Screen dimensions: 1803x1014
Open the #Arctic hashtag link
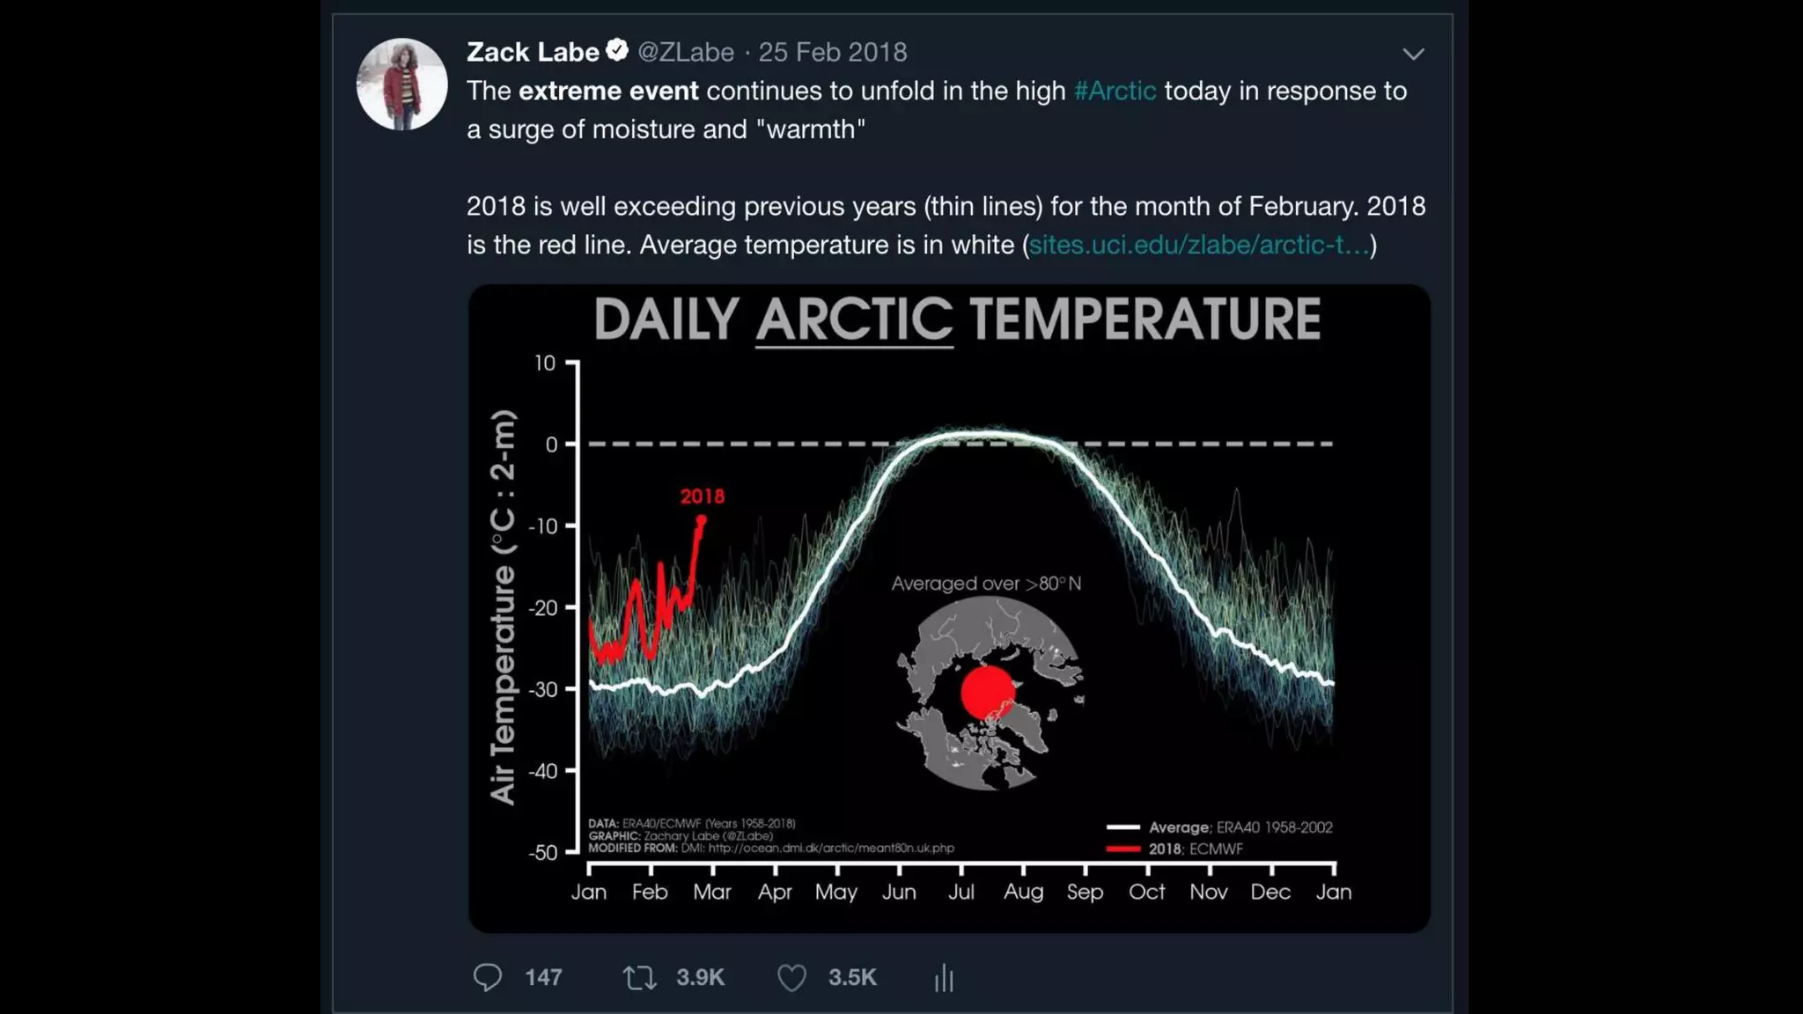1115,91
